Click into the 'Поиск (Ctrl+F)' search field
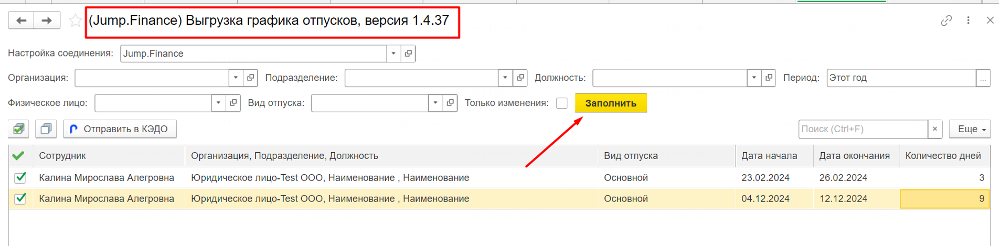 [863, 129]
